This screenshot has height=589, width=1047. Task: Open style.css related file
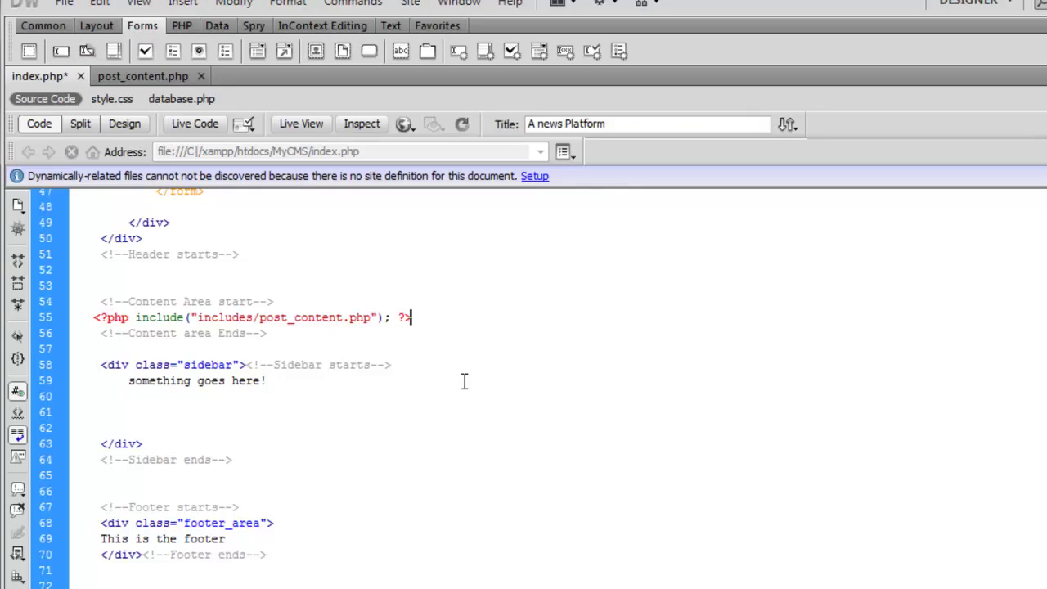(112, 99)
